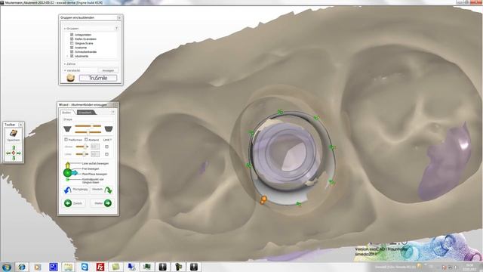Screen dimensions: 483x272
Task: Click the red center of the navigation pad
Action: click(14, 153)
